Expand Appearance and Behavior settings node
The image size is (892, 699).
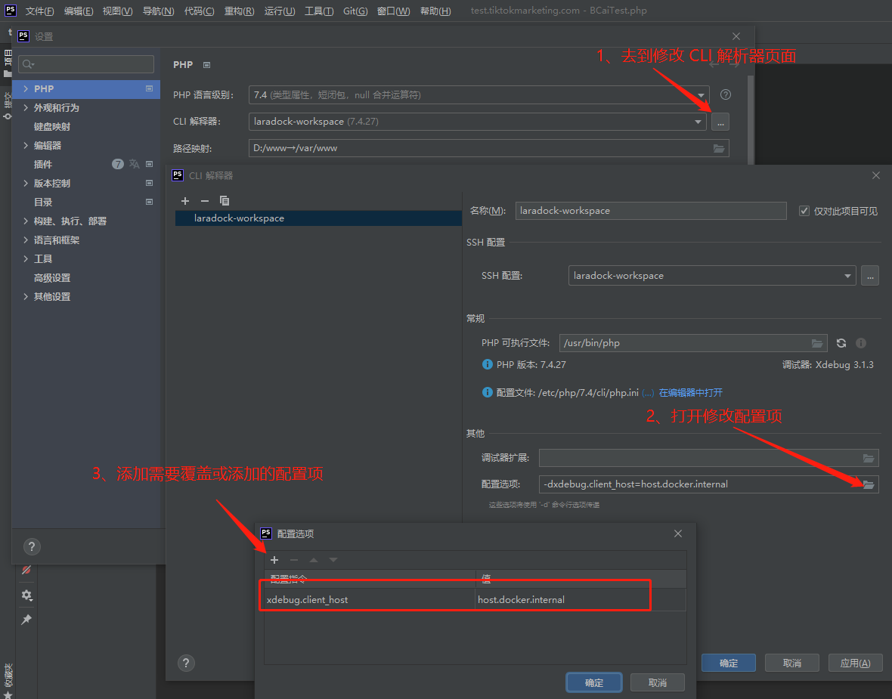tap(26, 107)
